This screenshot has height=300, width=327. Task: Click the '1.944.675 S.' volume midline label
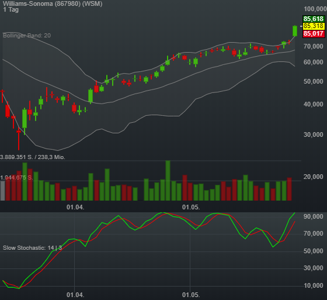(16, 178)
